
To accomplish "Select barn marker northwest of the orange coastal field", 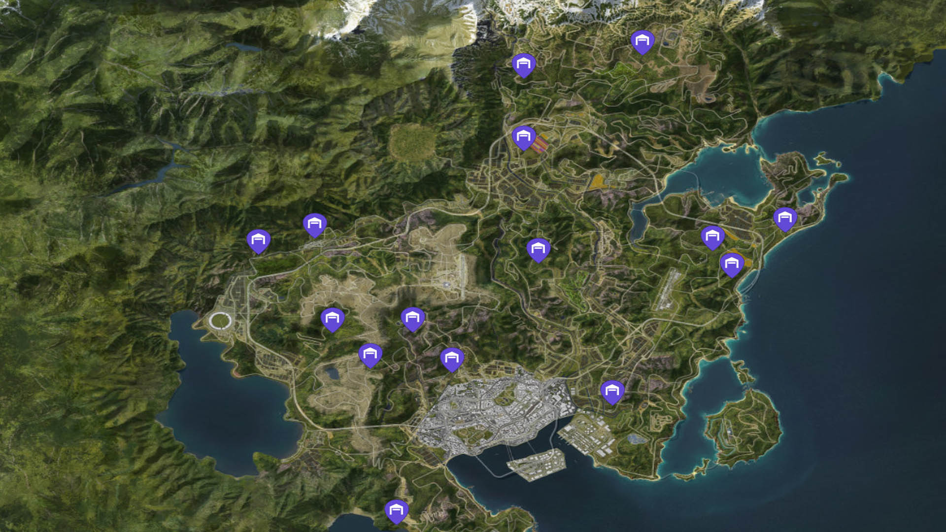I will click(x=713, y=238).
